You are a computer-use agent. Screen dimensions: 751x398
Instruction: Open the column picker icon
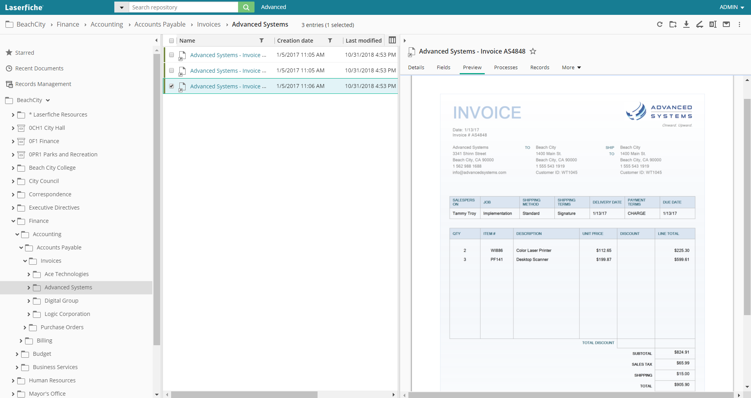tap(392, 40)
